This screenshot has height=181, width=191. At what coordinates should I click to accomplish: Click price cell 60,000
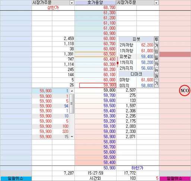click(95, 80)
